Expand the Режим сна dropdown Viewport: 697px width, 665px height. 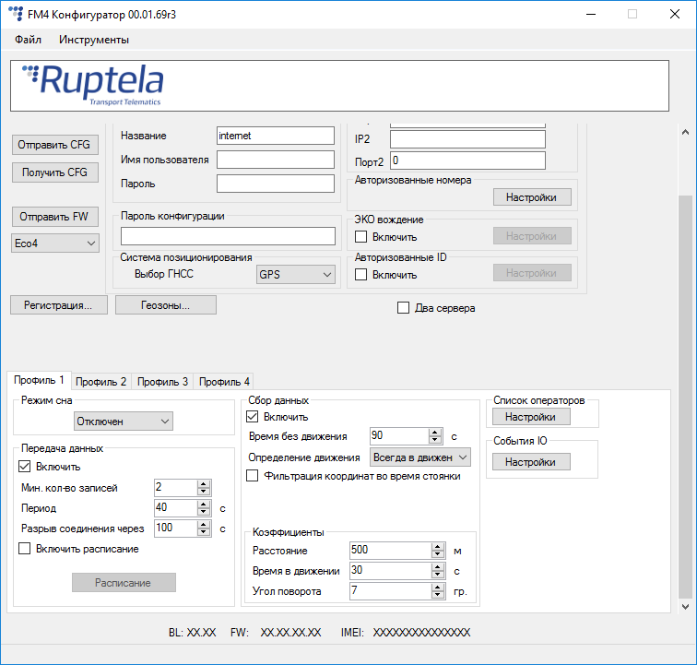point(124,422)
